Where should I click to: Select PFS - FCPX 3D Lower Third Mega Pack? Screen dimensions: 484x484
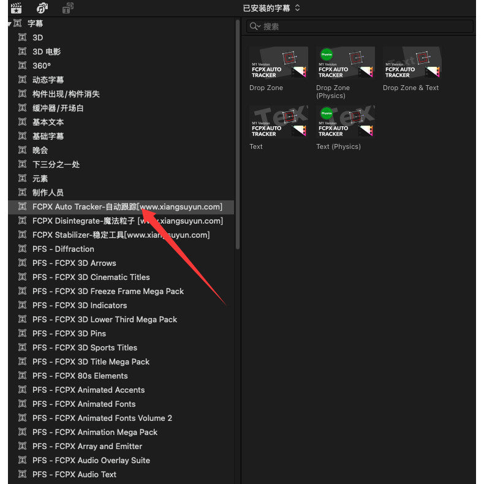[x=121, y=319]
